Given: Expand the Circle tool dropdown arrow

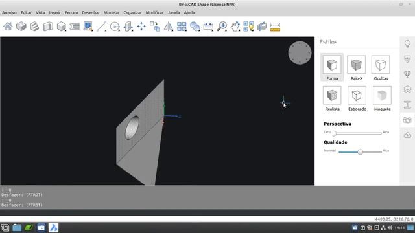Looking at the screenshot, I should pos(119,30).
